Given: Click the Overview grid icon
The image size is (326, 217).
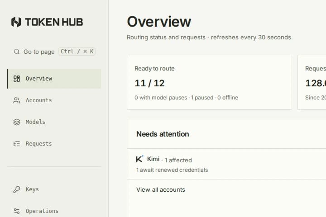Looking at the screenshot, I should pos(17,79).
